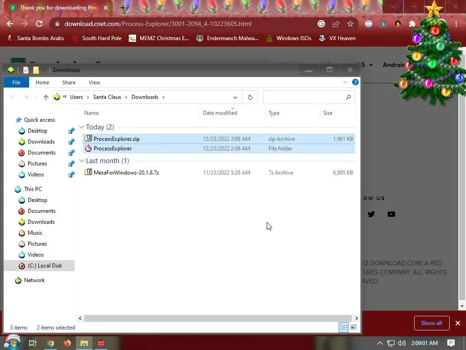Open YouTube link on CNET page

(391, 214)
